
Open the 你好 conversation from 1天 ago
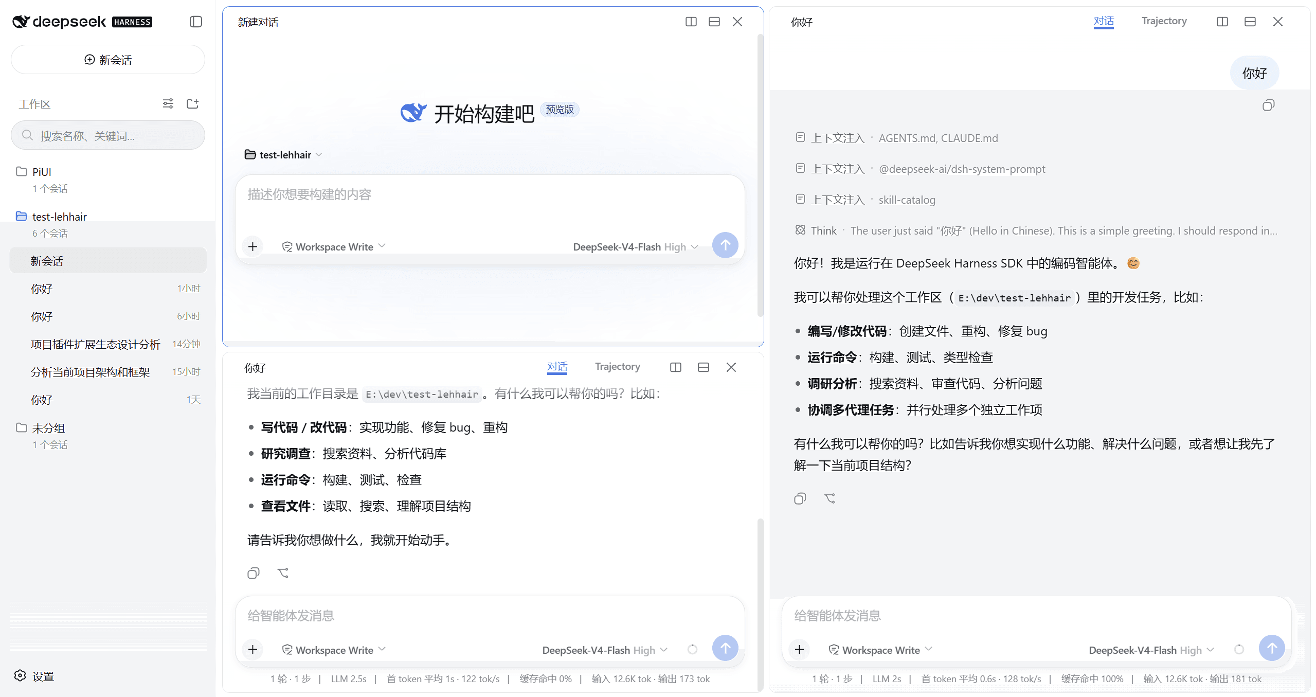[x=108, y=400]
